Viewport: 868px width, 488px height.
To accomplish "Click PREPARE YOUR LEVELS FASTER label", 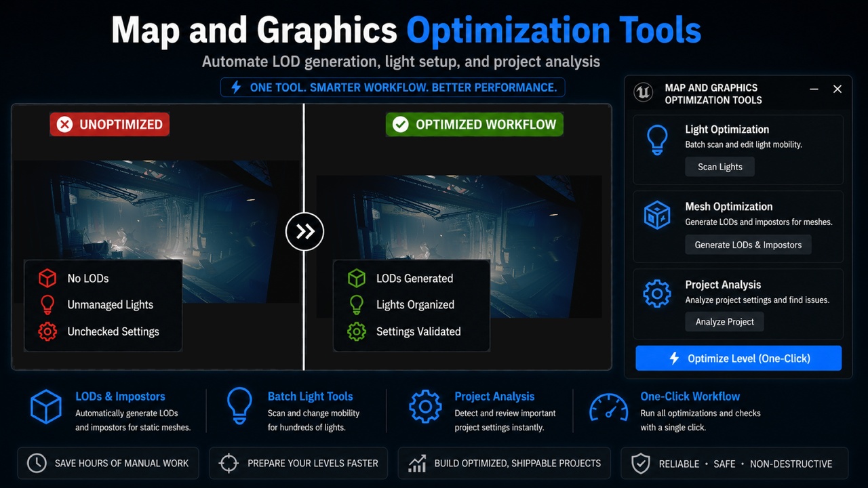I will click(x=313, y=464).
